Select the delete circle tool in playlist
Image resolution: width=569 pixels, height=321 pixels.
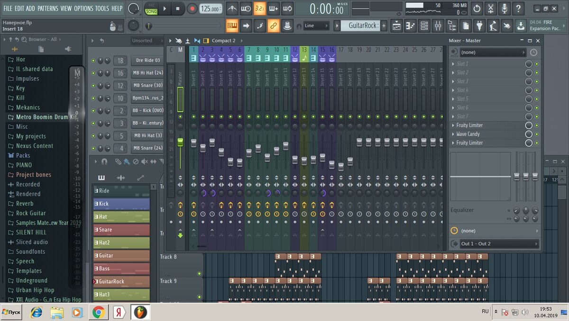(x=136, y=162)
